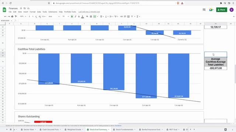Viewport: 236px width, 132px height.
Task: Open the Edit menu
Action: coord(15,12)
